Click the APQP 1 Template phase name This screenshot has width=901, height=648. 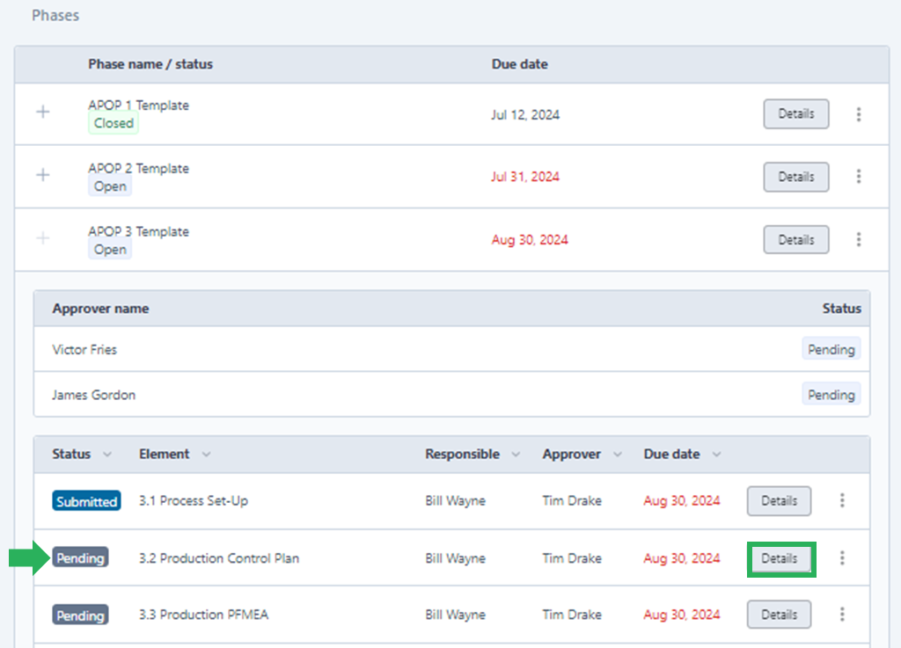[138, 105]
